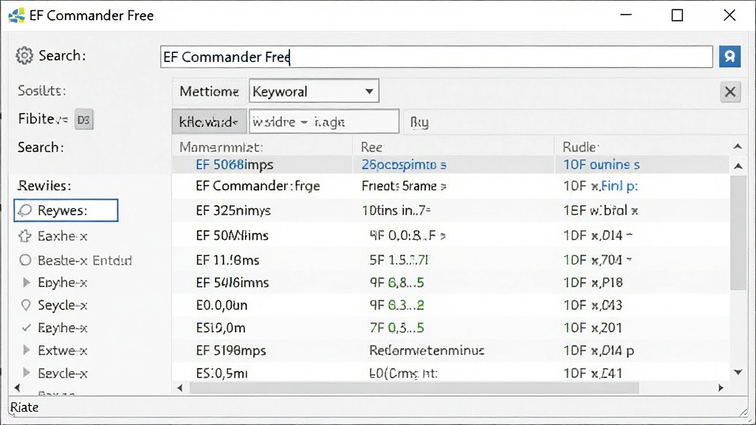The width and height of the screenshot is (756, 425).
Task: Select the EF 325nimys row
Action: [x=450, y=210]
